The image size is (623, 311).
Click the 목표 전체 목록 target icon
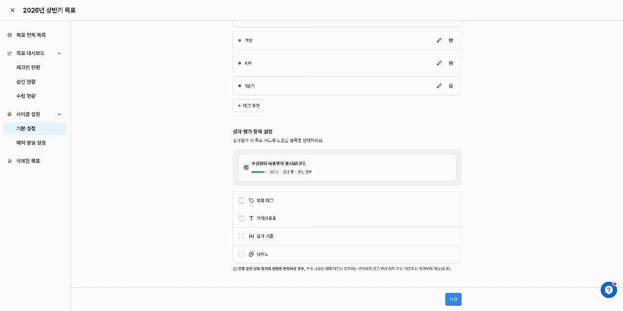[x=10, y=35]
